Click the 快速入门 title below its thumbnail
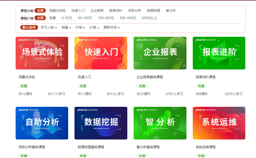Viewport: 256px width, 158px height. (84, 77)
